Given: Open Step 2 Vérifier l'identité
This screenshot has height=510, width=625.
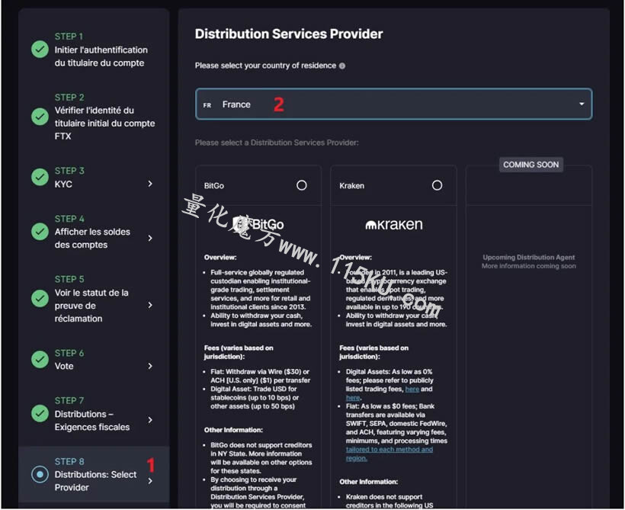Looking at the screenshot, I should click(x=105, y=123).
